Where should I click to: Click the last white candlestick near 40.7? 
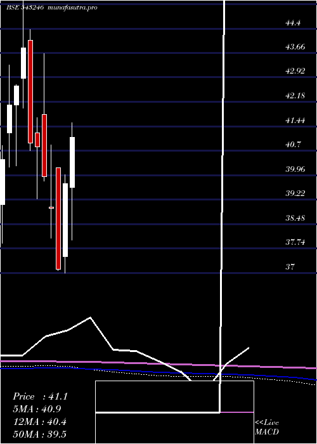72,162
